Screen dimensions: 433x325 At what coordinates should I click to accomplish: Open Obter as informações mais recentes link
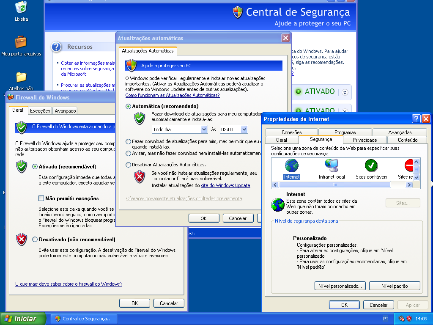pyautogui.click(x=87, y=69)
